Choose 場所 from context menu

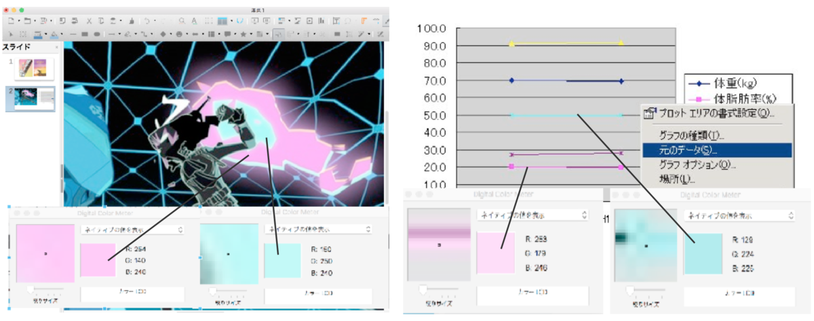(717, 179)
